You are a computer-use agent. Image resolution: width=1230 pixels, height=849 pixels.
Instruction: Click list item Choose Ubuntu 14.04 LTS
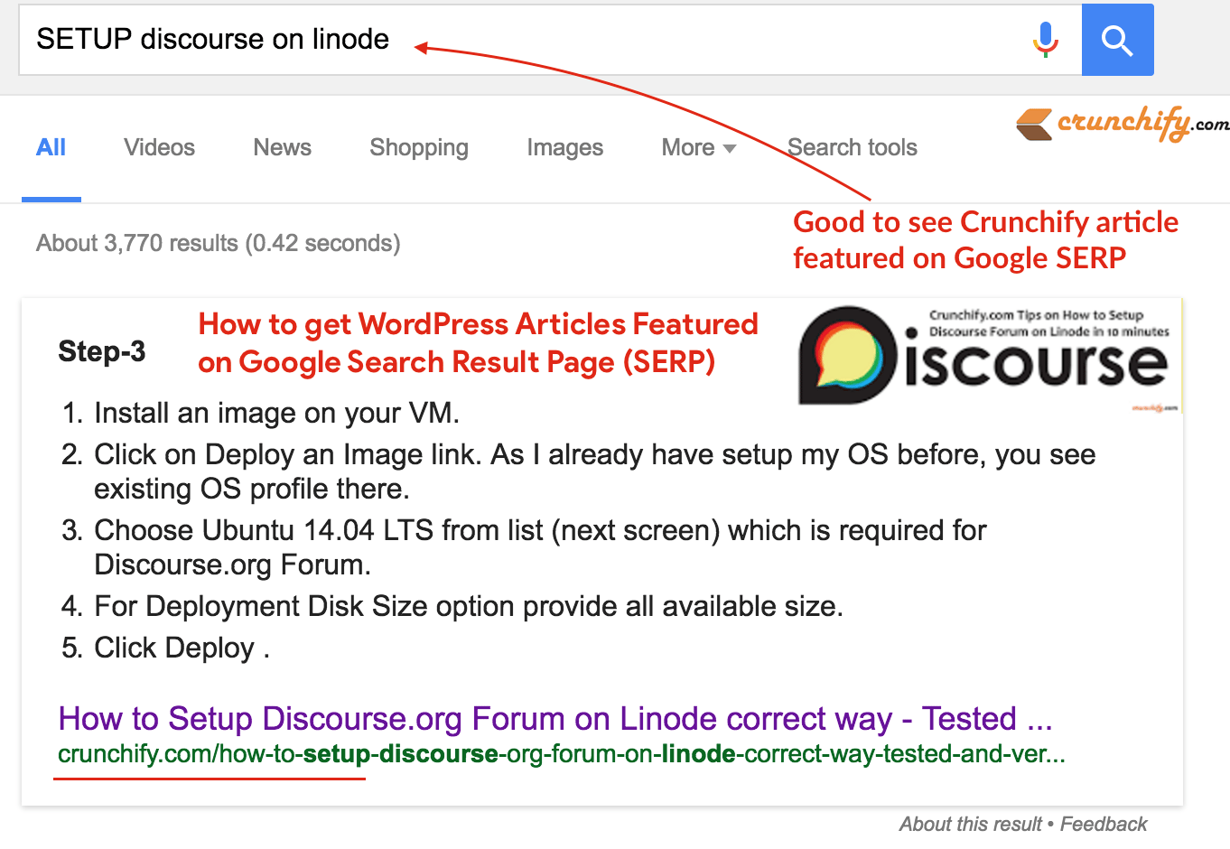tap(540, 547)
